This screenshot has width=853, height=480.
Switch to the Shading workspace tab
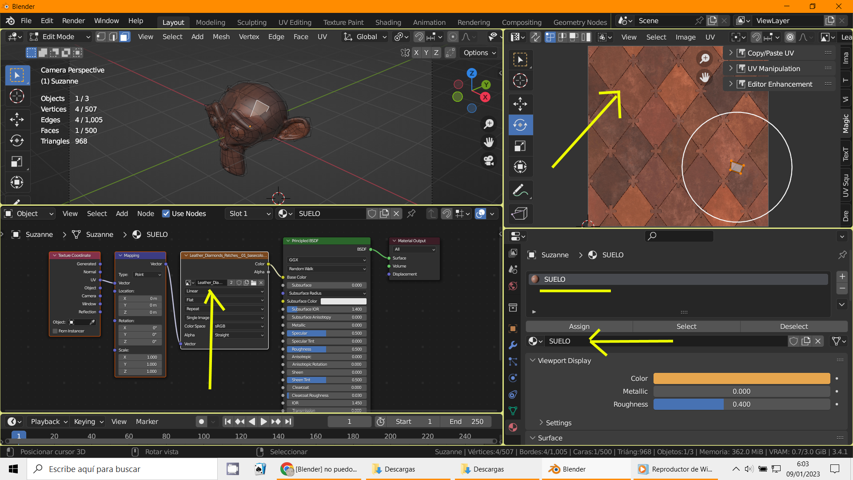388,22
